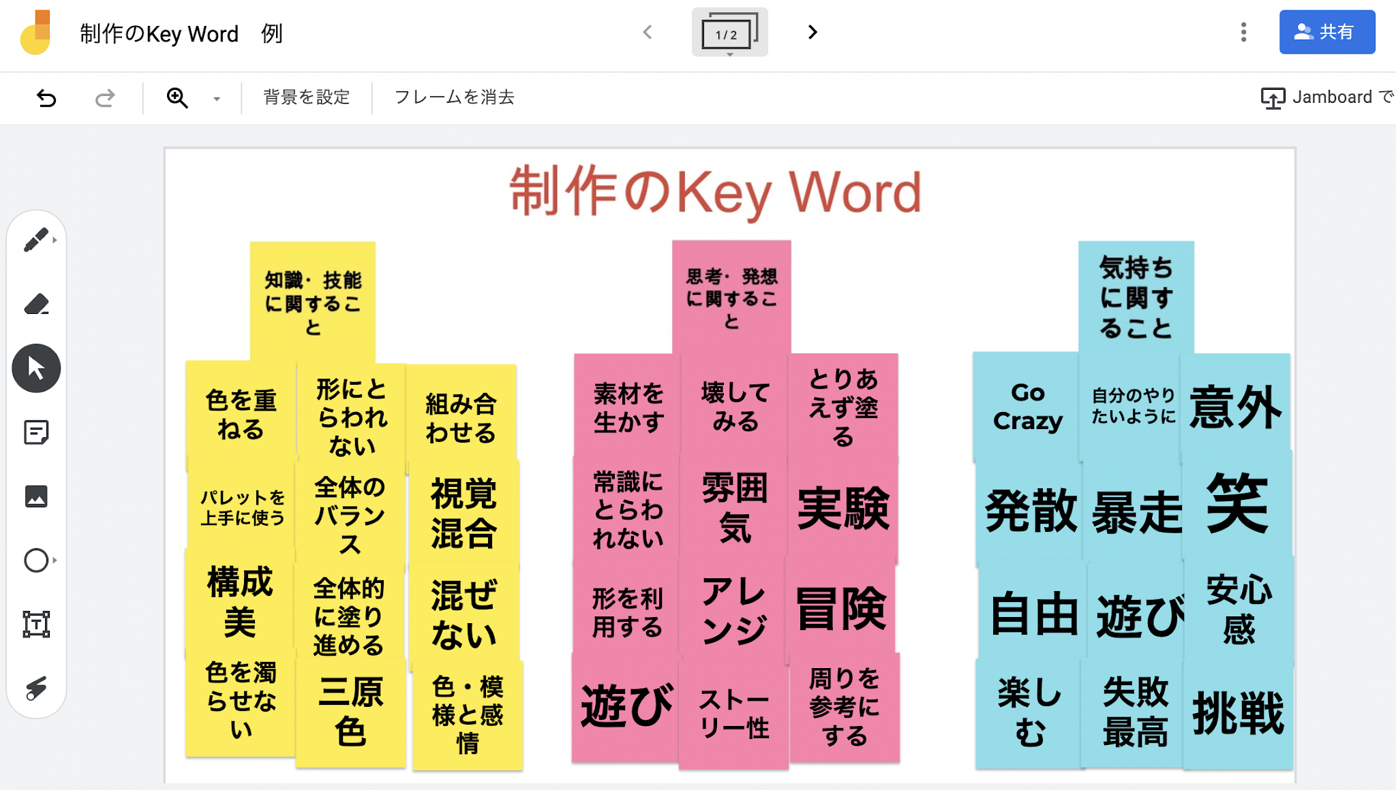The image size is (1396, 790).
Task: Select the pink アレンジ note
Action: pyautogui.click(x=734, y=610)
